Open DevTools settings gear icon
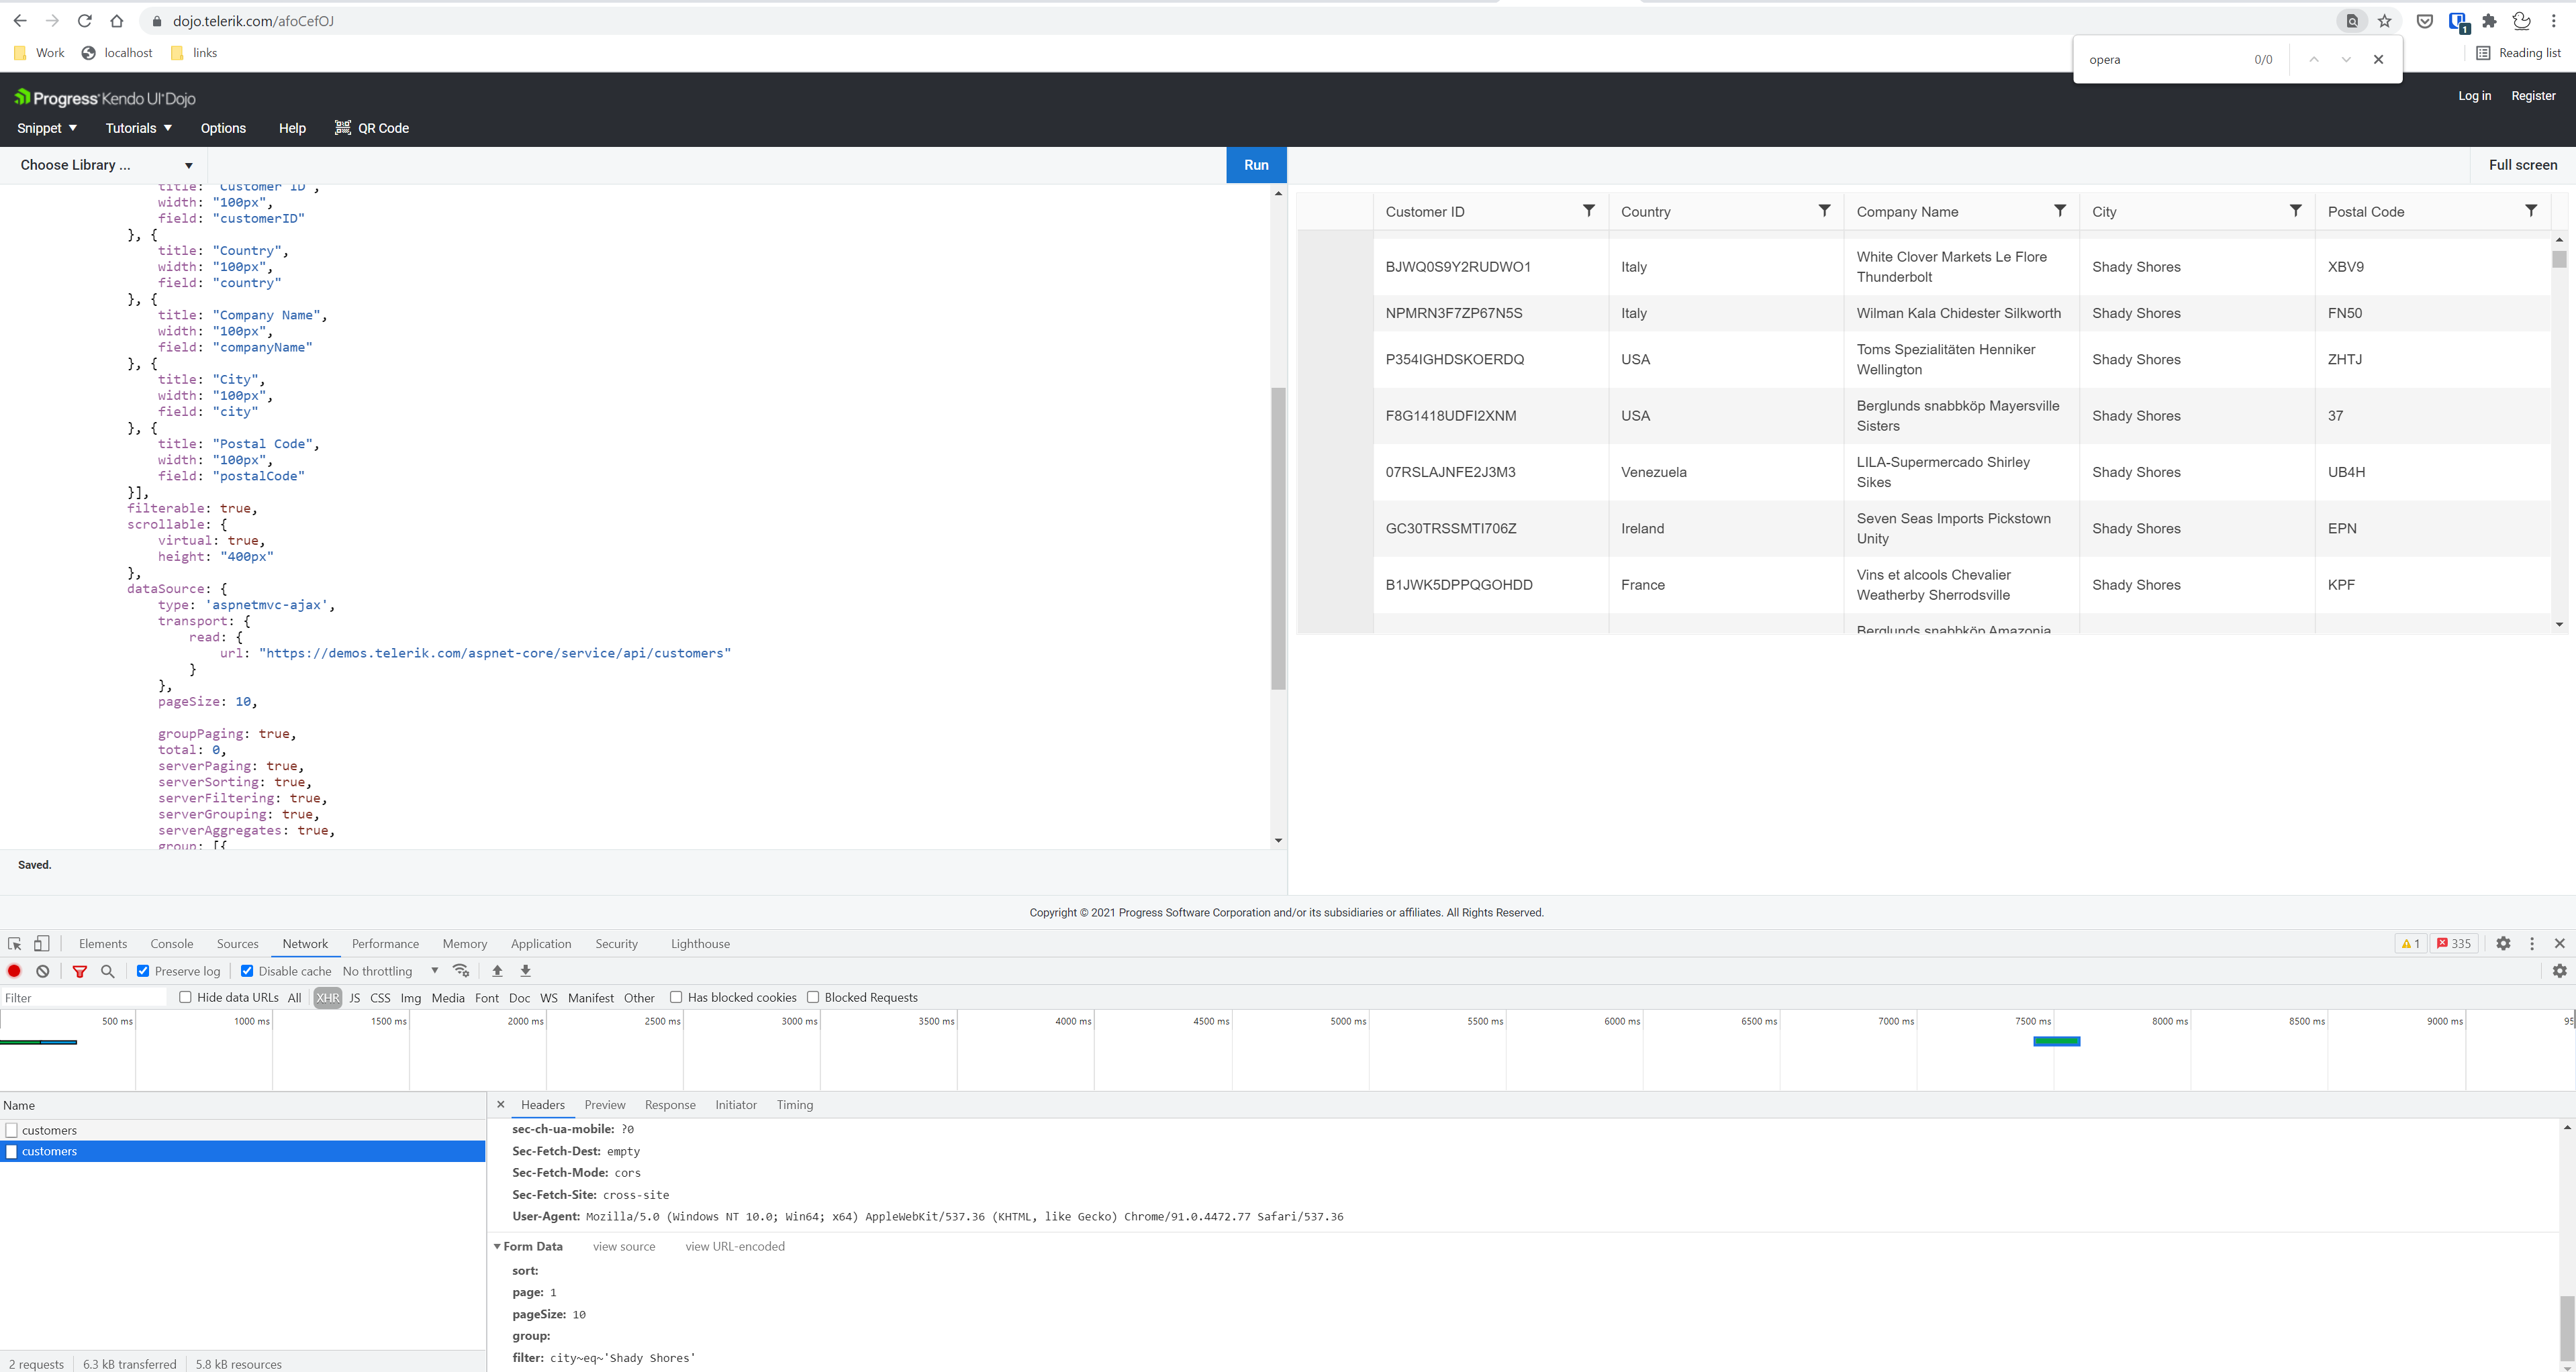Image resolution: width=2576 pixels, height=1372 pixels. [2502, 943]
